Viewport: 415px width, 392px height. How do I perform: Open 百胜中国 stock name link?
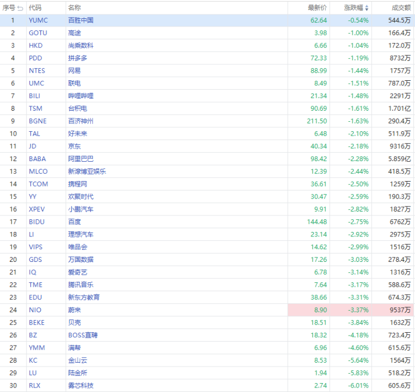(x=81, y=20)
